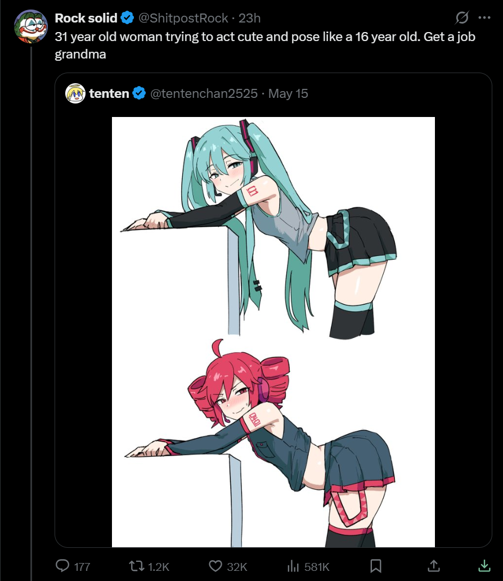Screen dimensions: 503x581
Task: Toggle the bookmark icon
Action: (x=376, y=566)
